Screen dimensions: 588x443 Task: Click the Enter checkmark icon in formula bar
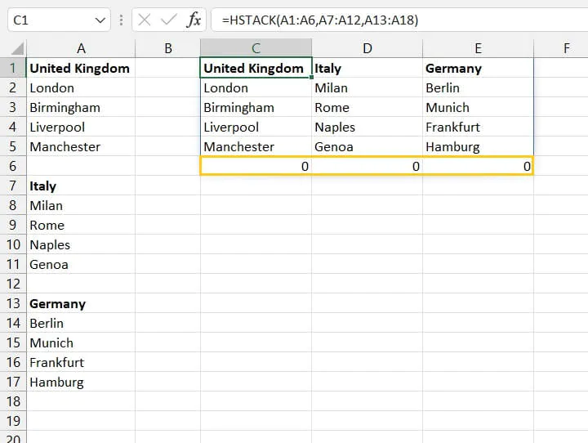(169, 20)
